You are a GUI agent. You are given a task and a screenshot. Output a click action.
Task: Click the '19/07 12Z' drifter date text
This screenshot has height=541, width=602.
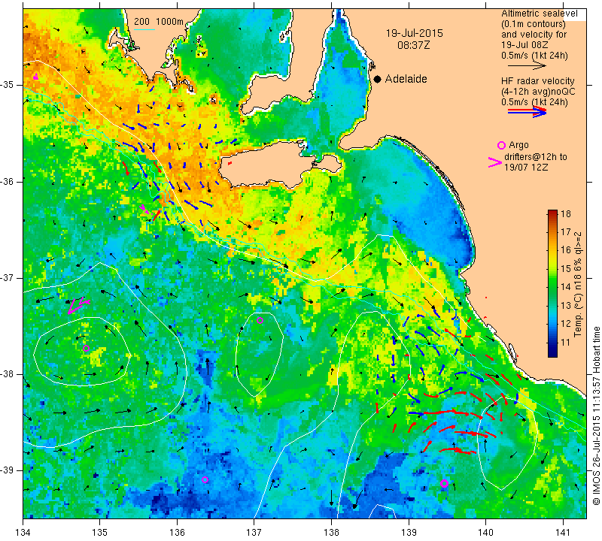coord(525,168)
